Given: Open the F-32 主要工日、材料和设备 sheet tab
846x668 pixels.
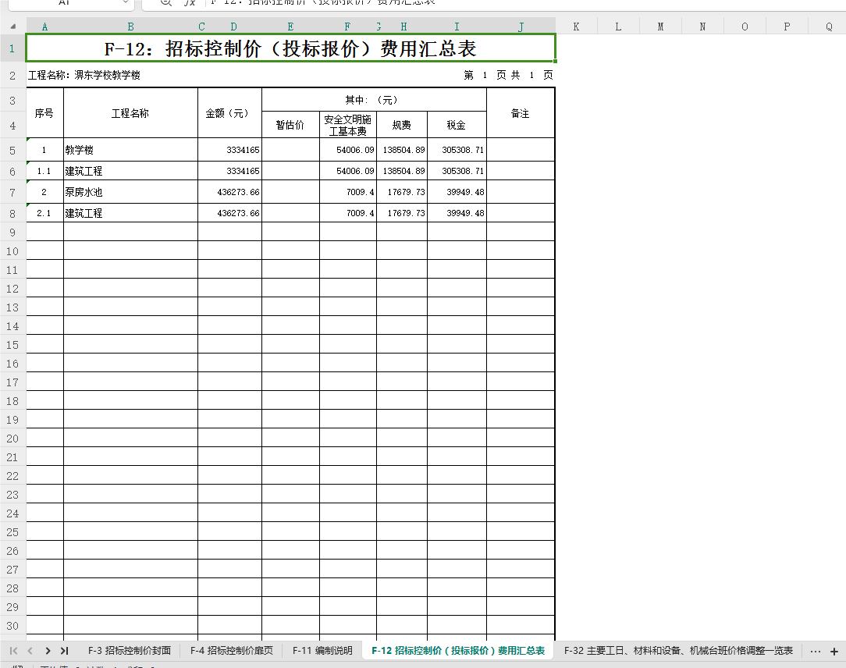Looking at the screenshot, I should tap(678, 651).
